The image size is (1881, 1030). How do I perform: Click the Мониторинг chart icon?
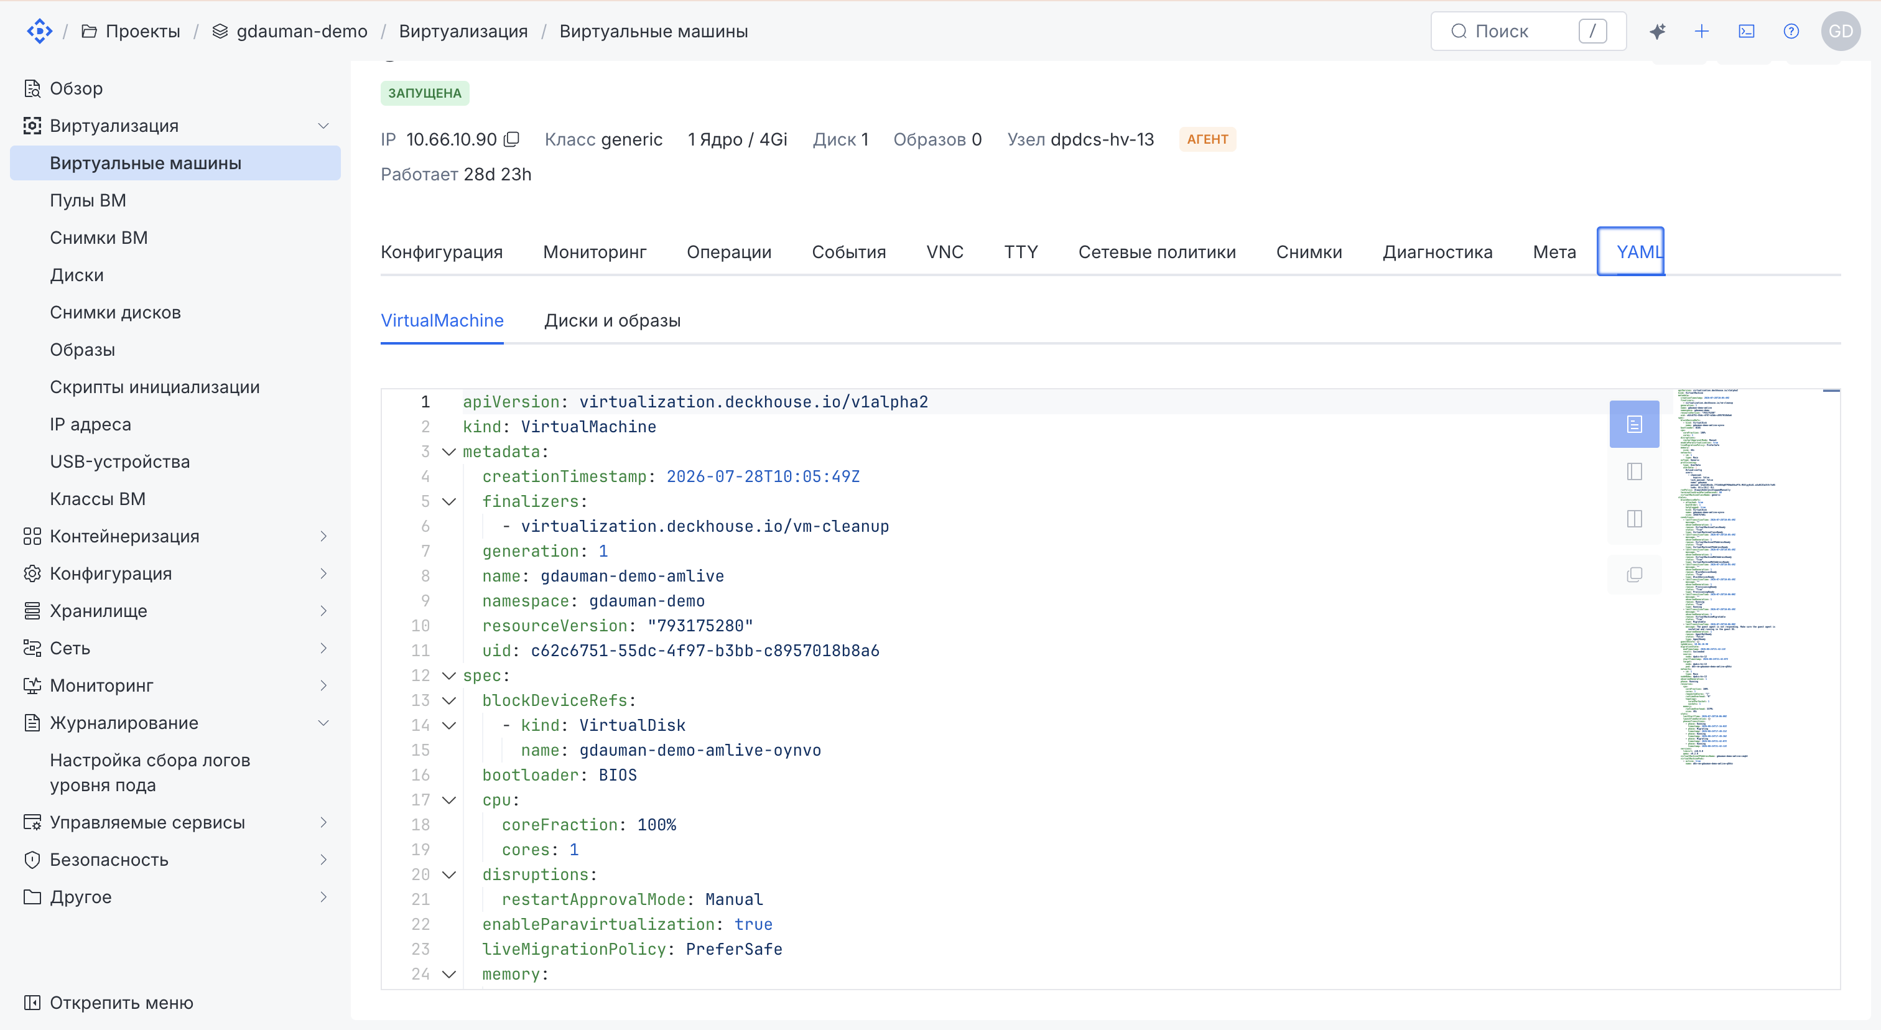point(32,685)
